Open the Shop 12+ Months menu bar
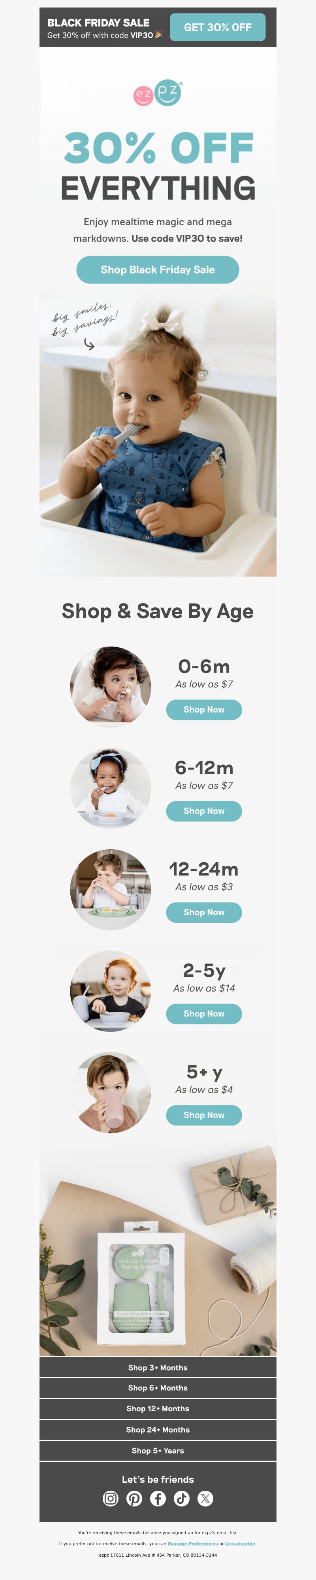The width and height of the screenshot is (316, 1580). coord(158,1408)
